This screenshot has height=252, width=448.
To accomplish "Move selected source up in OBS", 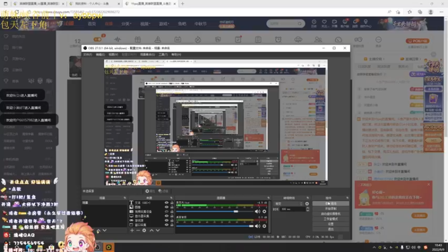I will tap(151, 230).
